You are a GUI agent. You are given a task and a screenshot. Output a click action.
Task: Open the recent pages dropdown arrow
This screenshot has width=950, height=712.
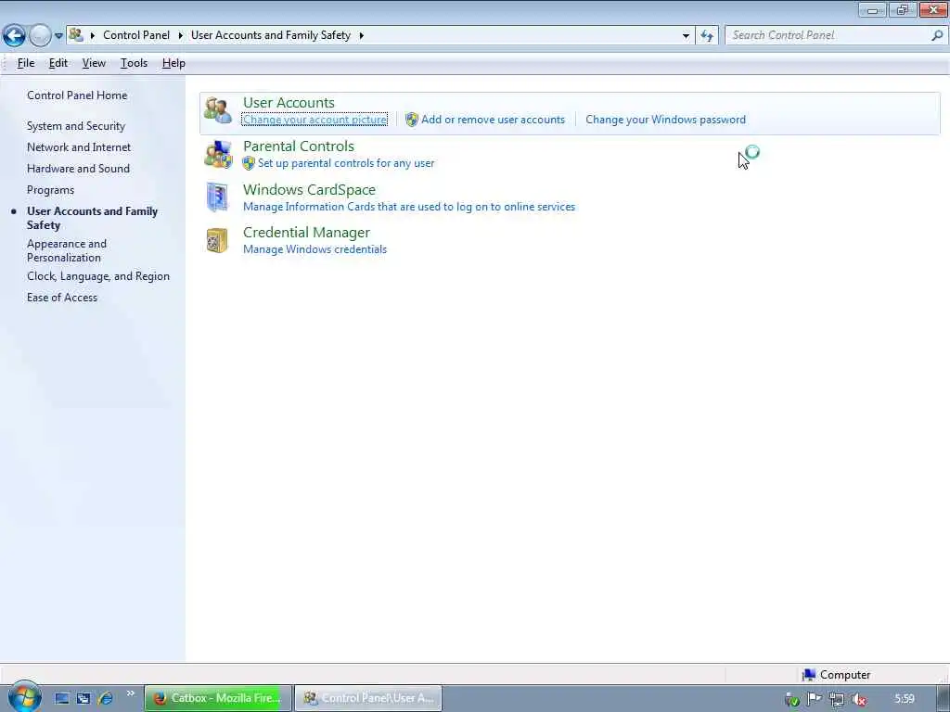(x=58, y=36)
